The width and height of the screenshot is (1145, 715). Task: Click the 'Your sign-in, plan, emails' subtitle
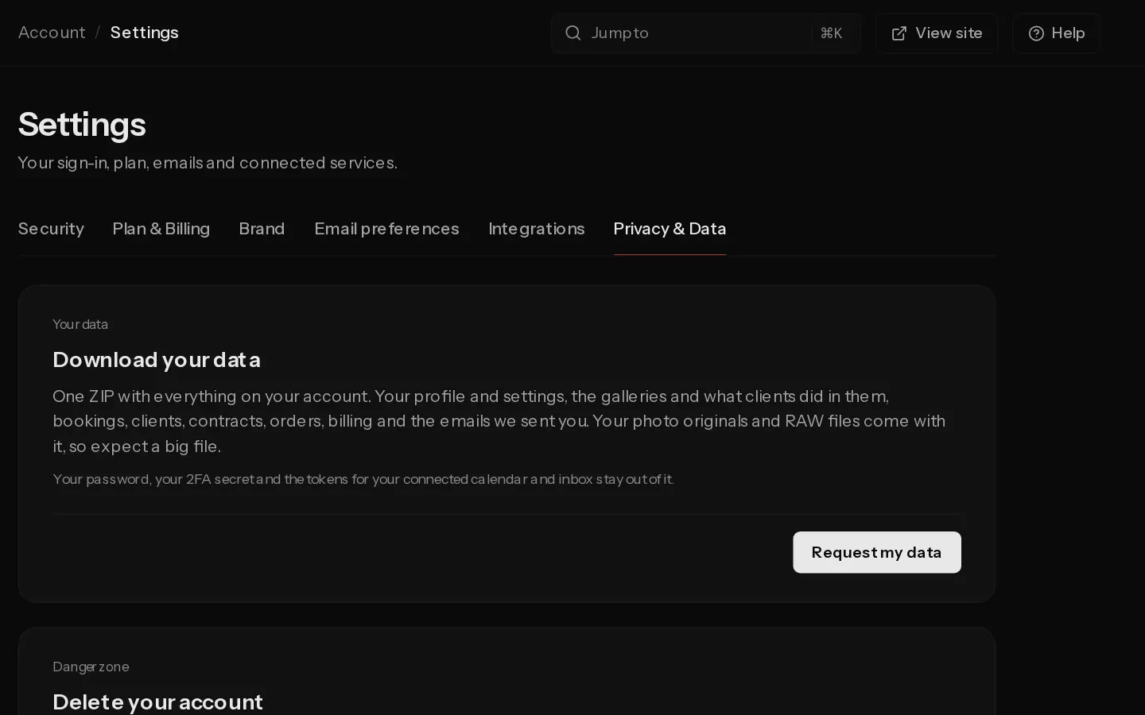208,163
